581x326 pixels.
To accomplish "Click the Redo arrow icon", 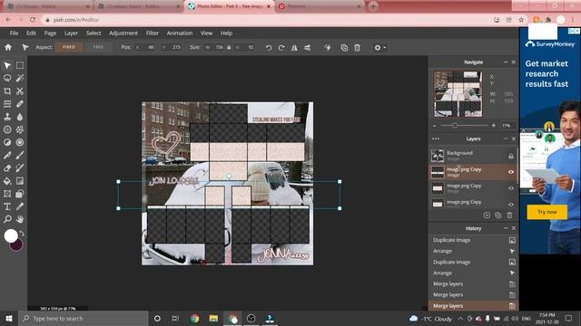I will point(281,48).
